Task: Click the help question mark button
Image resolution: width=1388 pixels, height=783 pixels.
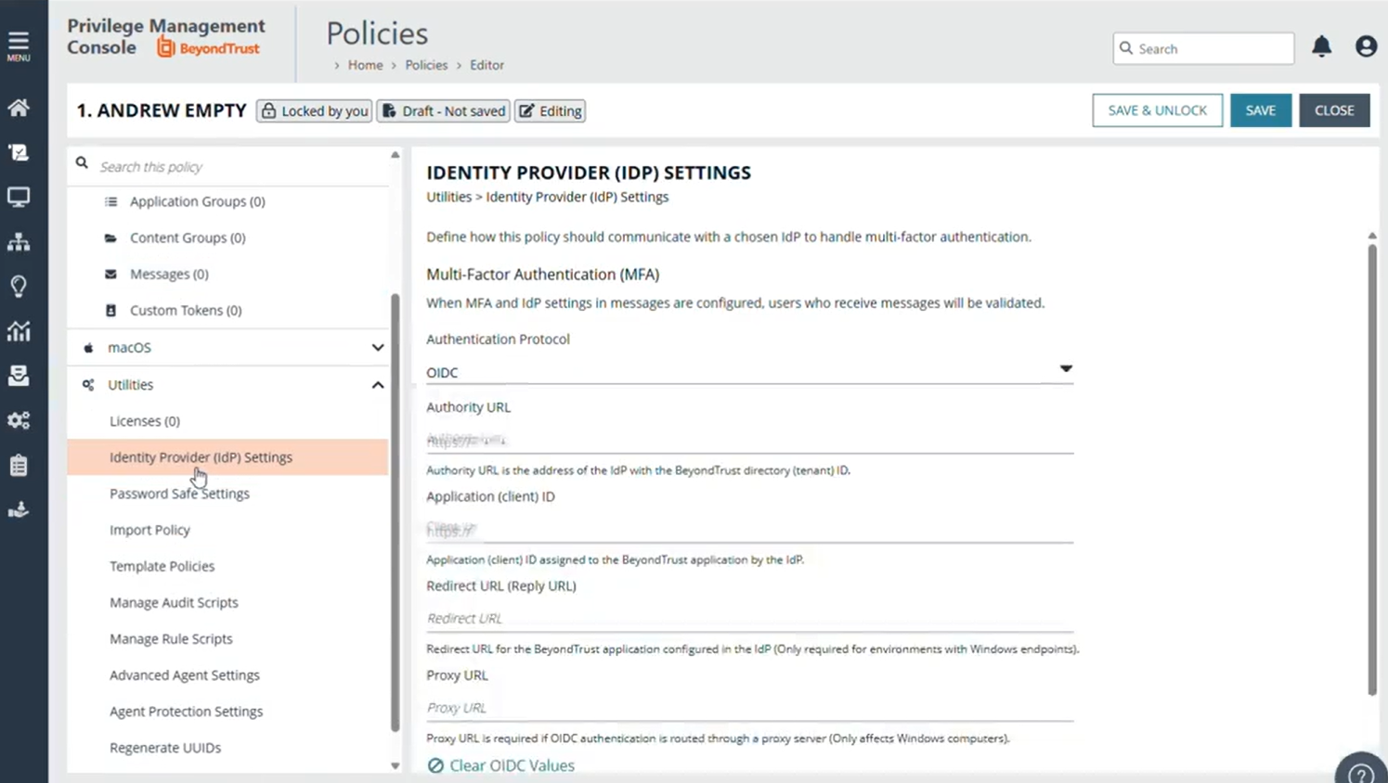Action: tap(1361, 772)
